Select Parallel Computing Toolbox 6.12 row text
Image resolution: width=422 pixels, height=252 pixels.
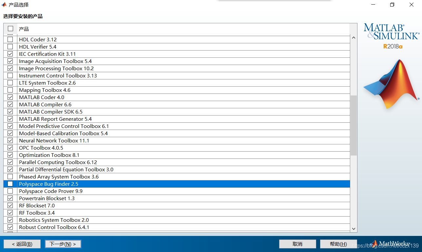[58, 162]
